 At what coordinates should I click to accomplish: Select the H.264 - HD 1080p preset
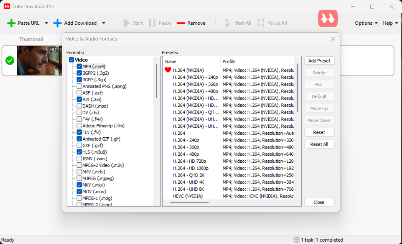[x=191, y=168]
